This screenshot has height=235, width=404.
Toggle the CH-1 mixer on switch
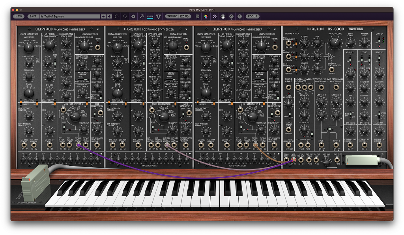[296, 43]
